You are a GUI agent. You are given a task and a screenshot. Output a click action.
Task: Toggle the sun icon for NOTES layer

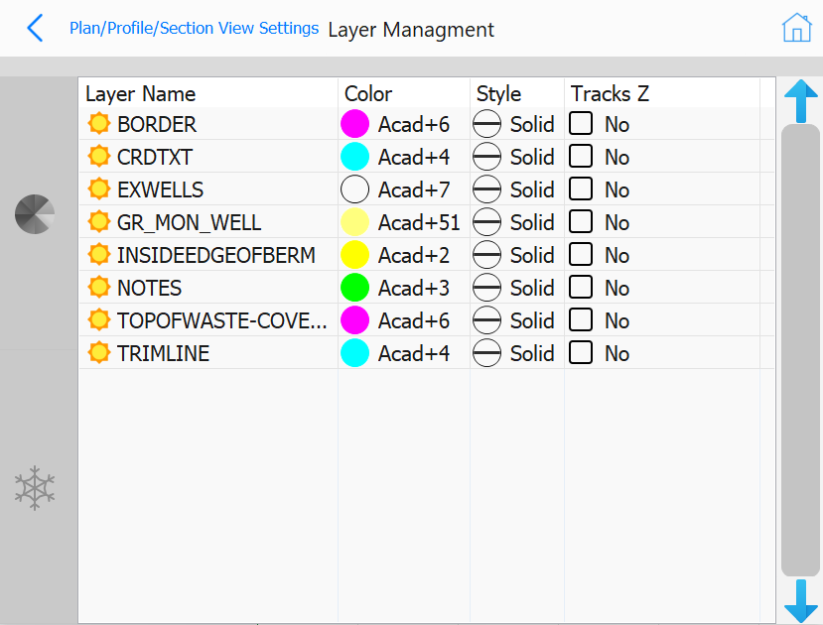(98, 288)
